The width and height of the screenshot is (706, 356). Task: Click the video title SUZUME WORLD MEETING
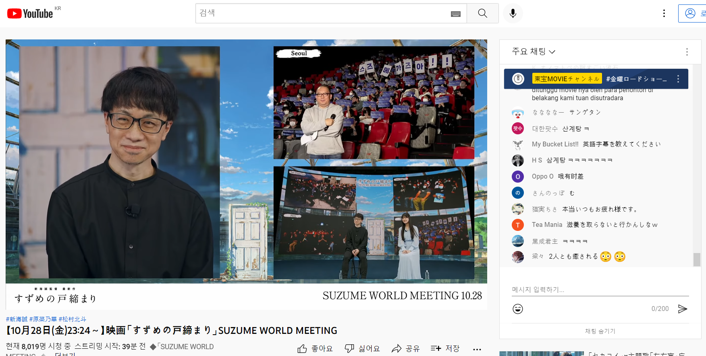[171, 331]
